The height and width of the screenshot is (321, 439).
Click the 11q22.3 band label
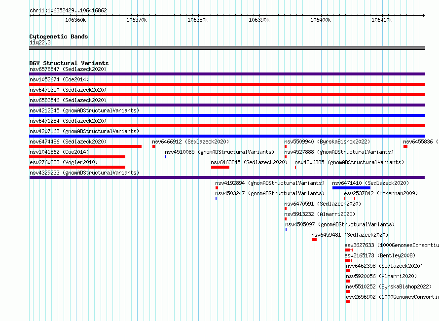tap(40, 42)
